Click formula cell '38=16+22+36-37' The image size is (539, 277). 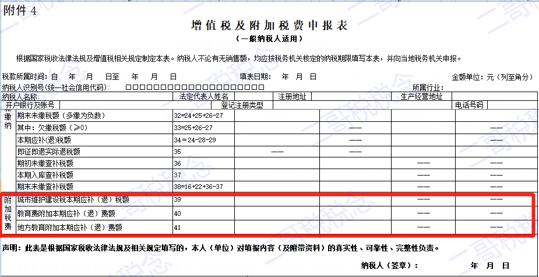(x=203, y=187)
